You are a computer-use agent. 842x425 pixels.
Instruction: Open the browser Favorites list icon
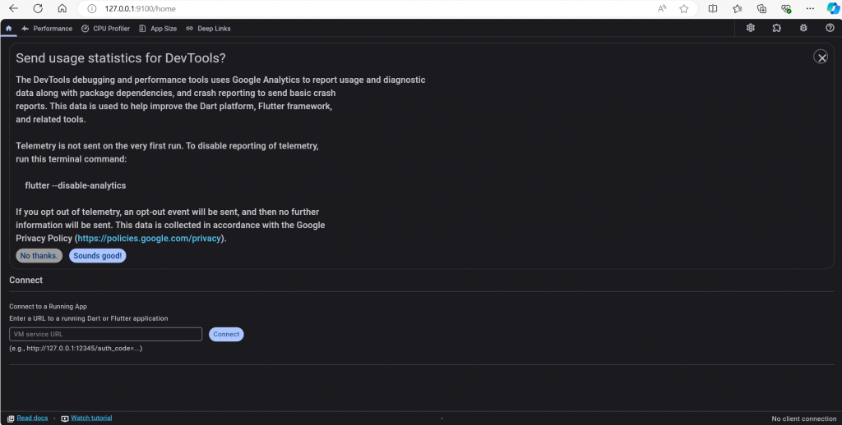point(738,8)
